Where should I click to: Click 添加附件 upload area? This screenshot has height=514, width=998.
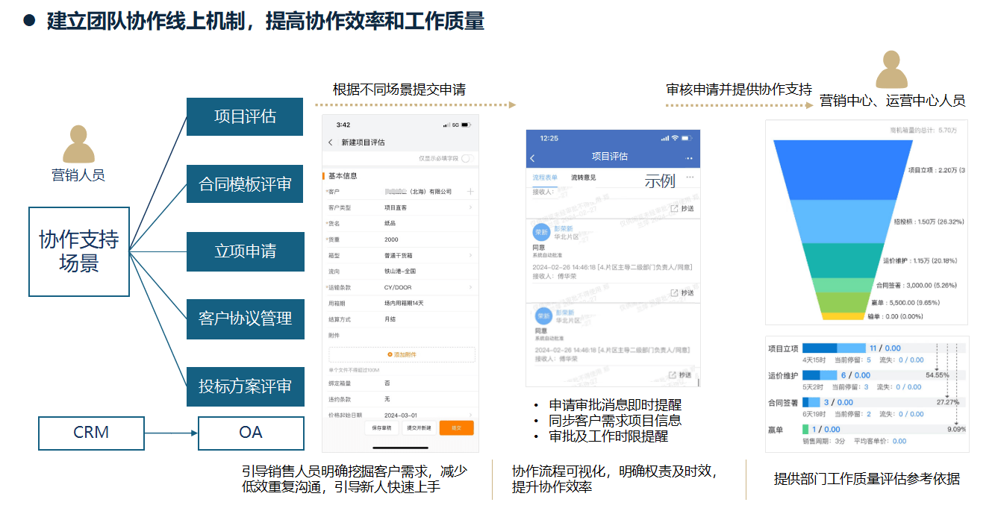click(x=402, y=354)
